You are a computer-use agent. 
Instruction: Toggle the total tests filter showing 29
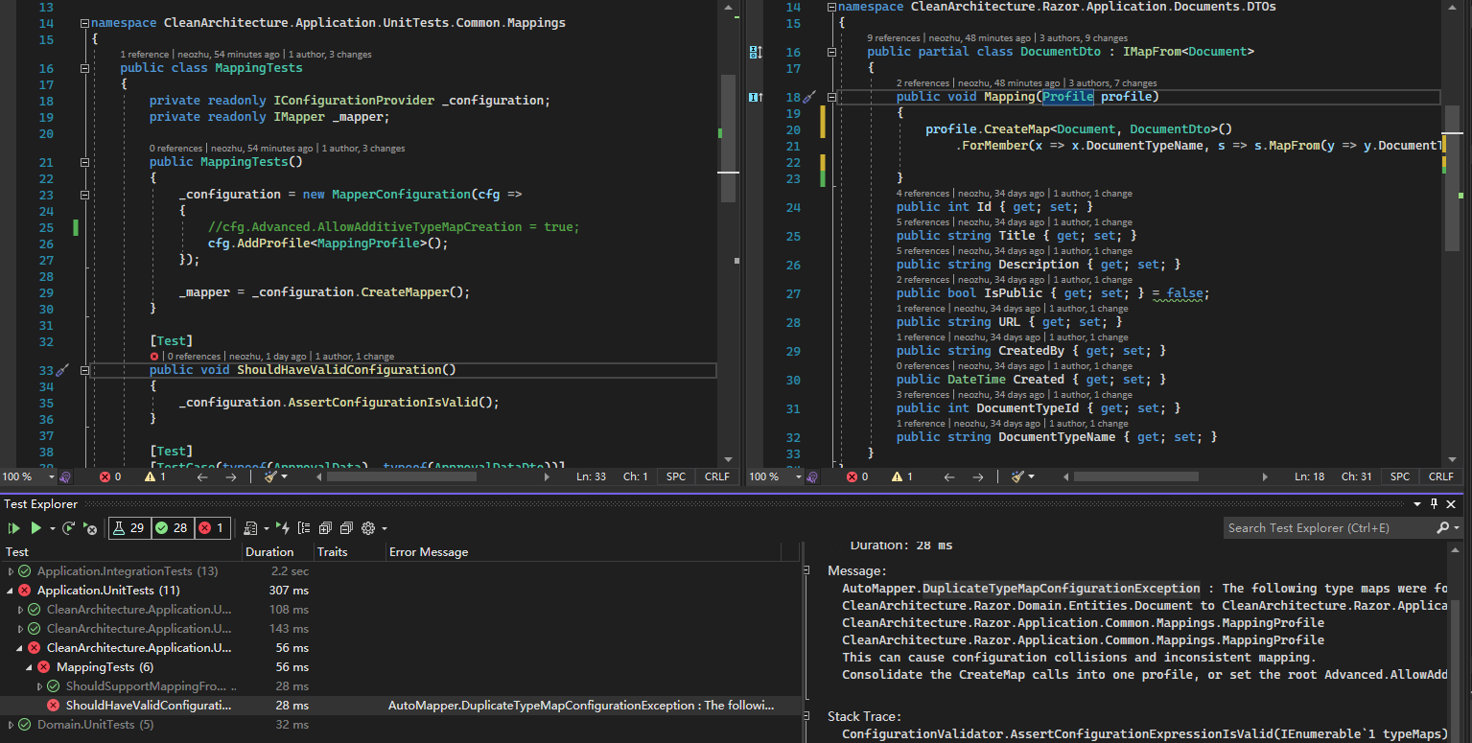(x=128, y=528)
